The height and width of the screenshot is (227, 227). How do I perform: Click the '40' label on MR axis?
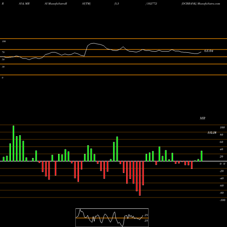click(x=222, y=149)
